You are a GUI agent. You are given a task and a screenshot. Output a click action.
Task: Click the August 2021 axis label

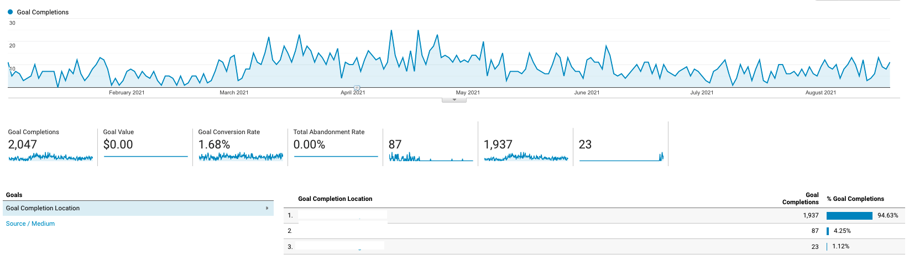click(x=821, y=93)
